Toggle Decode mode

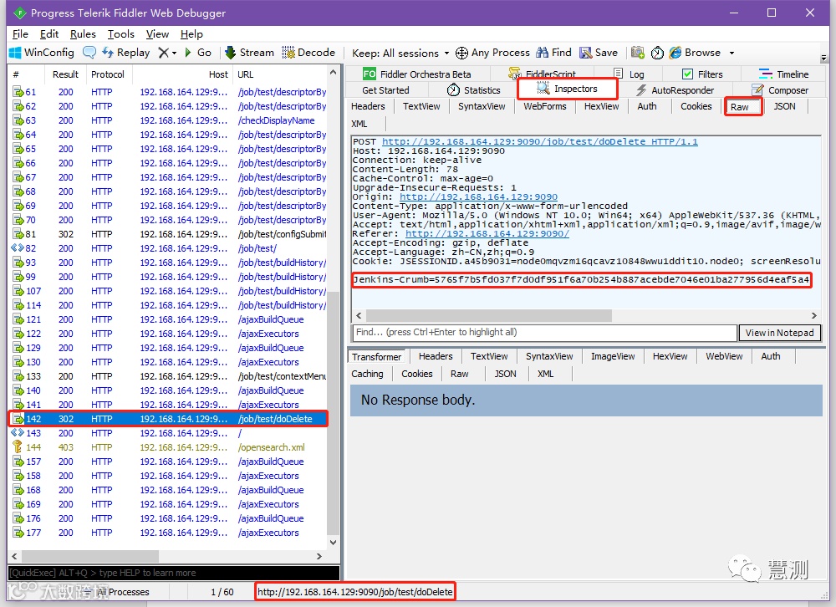coord(308,53)
